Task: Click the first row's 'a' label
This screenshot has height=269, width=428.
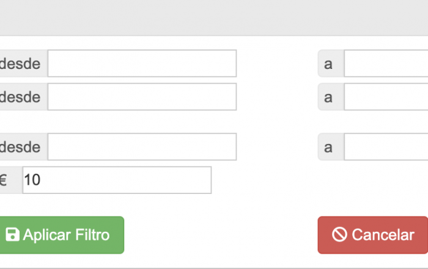Action: coord(329,63)
